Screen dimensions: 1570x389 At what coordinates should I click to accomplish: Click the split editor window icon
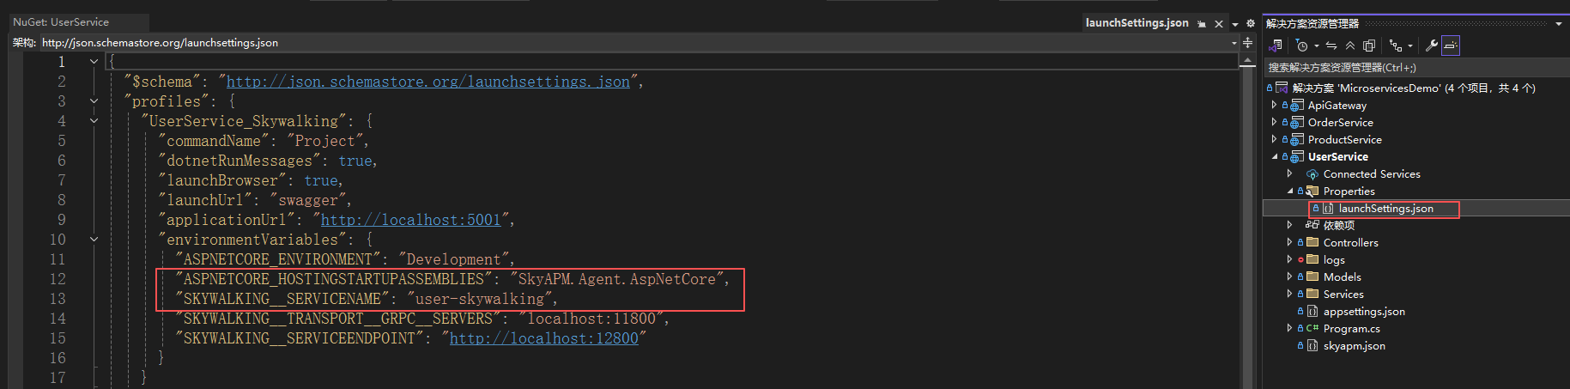pyautogui.click(x=1247, y=42)
